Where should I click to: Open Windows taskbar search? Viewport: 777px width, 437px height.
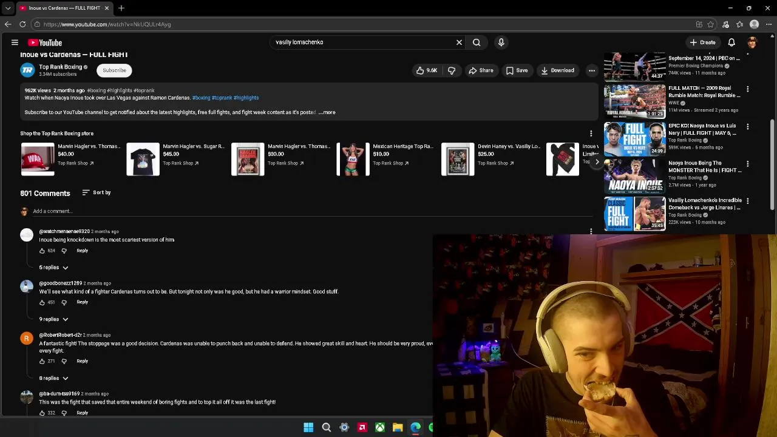(327, 428)
